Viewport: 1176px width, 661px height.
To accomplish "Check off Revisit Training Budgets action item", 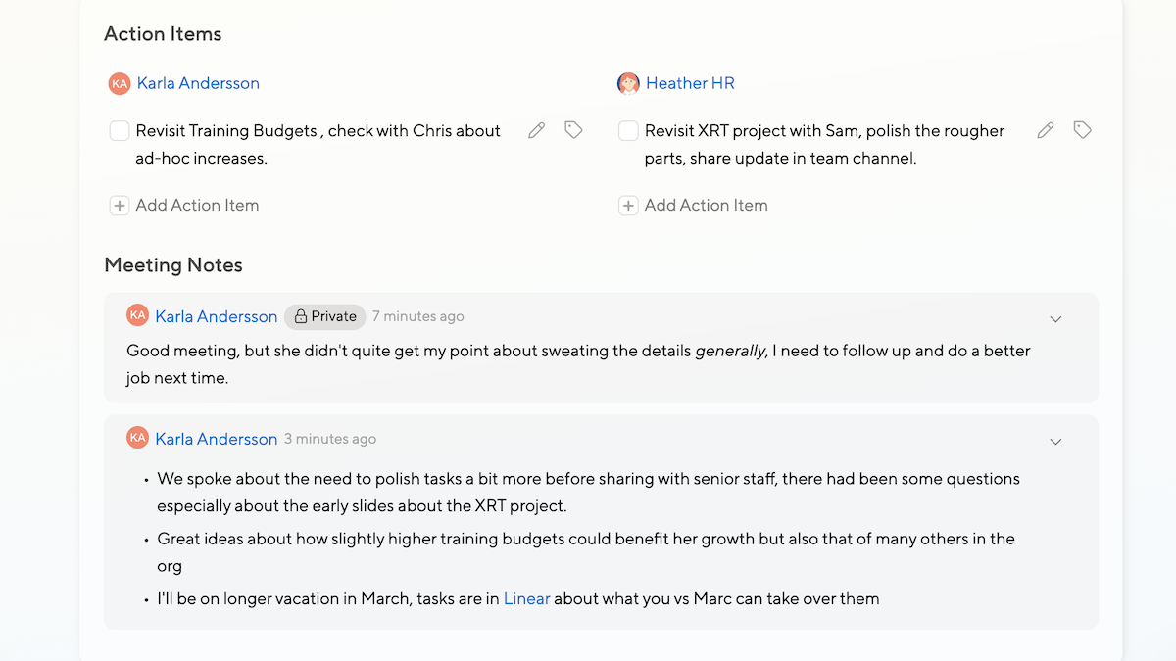I will pyautogui.click(x=120, y=131).
